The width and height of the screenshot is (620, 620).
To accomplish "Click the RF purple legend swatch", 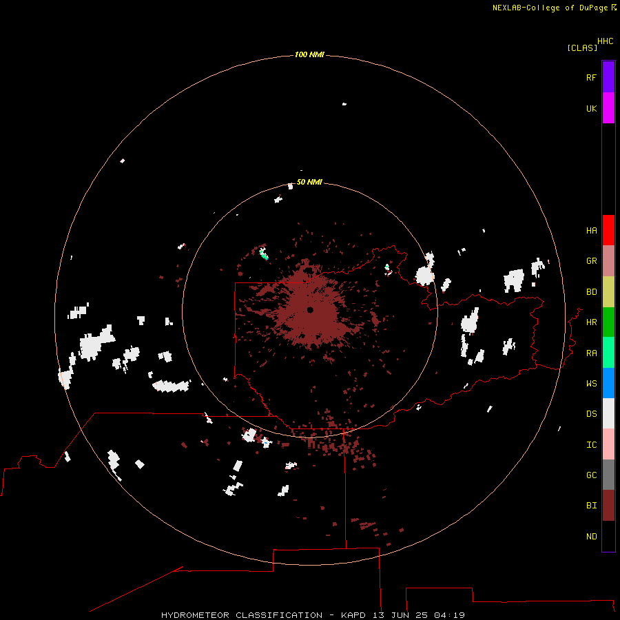I will (x=608, y=77).
